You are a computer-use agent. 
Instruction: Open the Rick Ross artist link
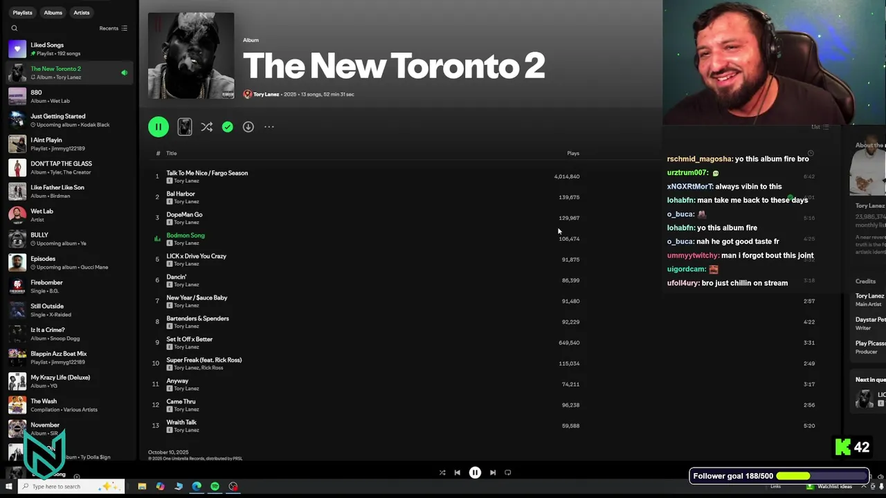point(213,368)
